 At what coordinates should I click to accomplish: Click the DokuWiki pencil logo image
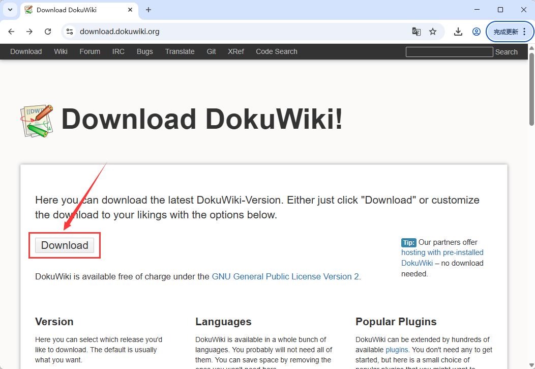pos(36,121)
